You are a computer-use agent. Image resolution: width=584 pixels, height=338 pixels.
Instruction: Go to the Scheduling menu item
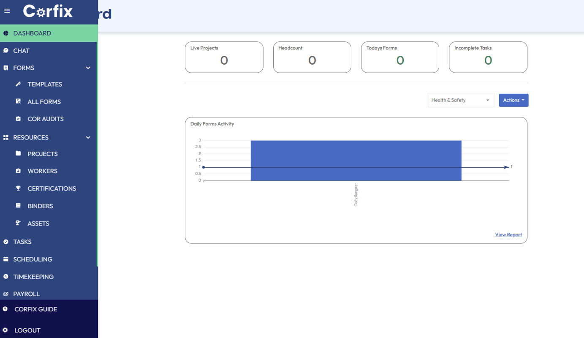(33, 259)
